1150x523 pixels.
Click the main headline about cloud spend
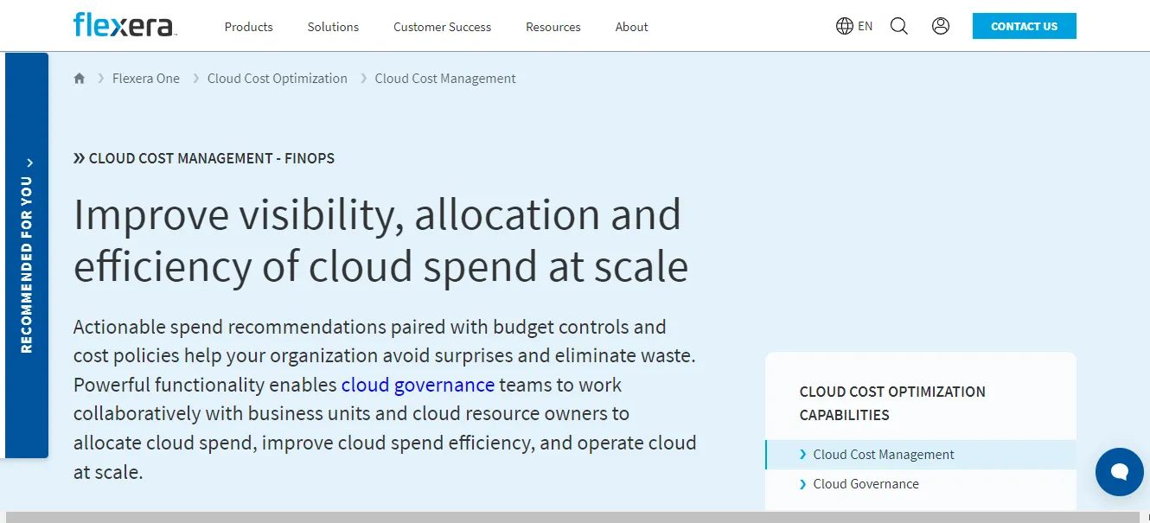tap(380, 240)
